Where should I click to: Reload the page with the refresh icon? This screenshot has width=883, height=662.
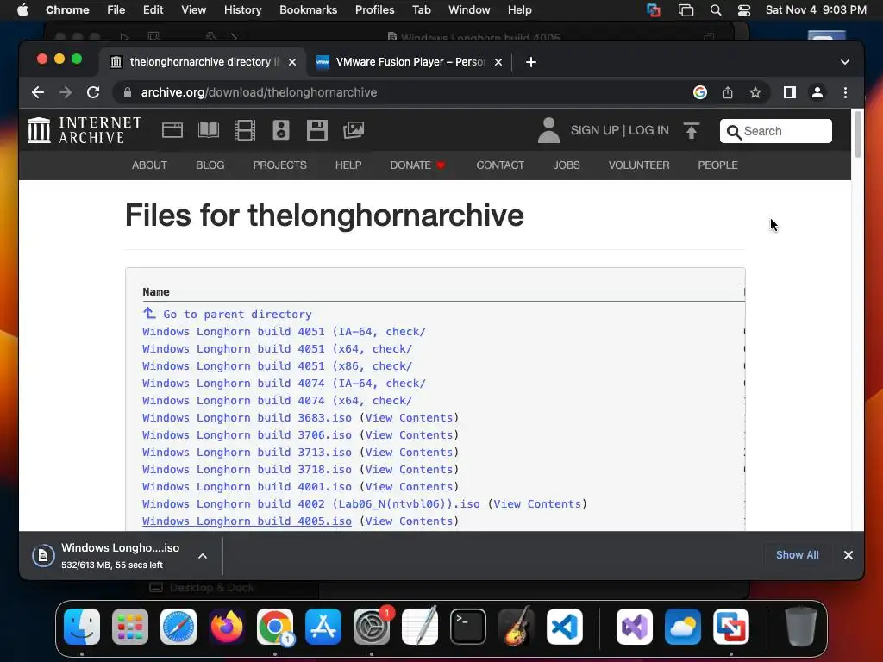click(93, 92)
